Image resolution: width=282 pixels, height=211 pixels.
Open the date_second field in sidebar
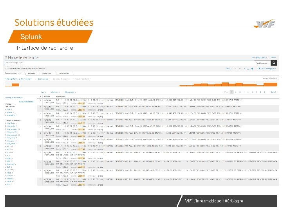12,135
